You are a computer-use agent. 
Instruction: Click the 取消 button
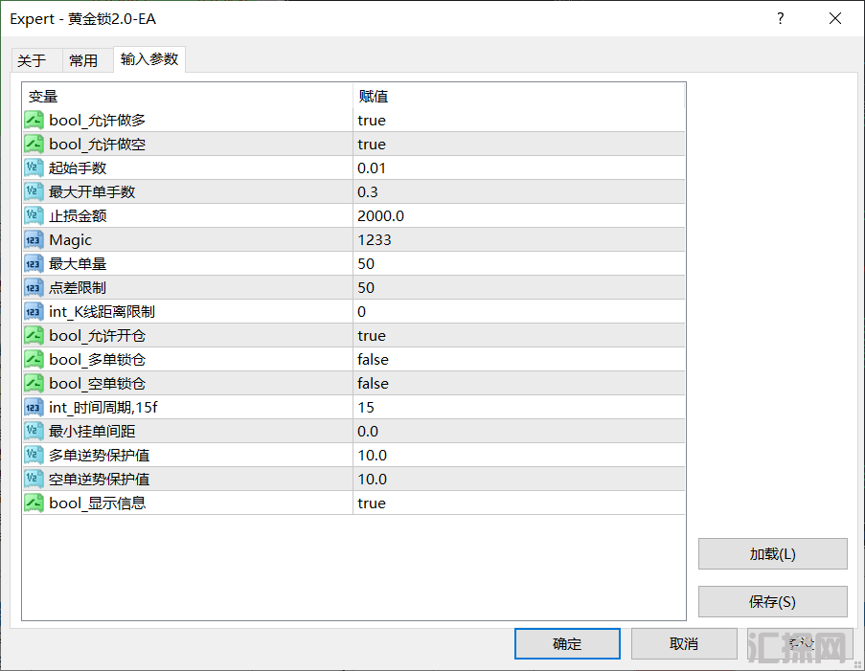[684, 643]
